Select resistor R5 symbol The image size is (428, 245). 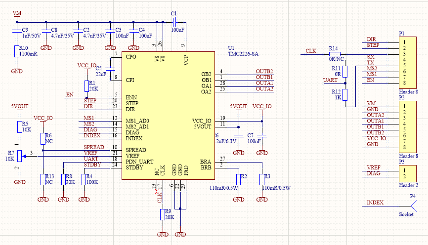20,127
